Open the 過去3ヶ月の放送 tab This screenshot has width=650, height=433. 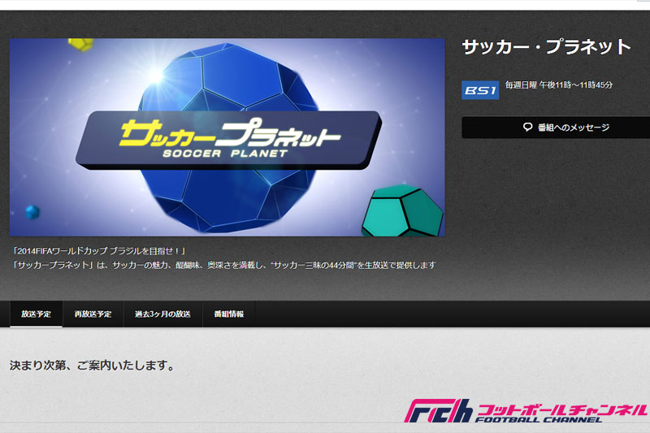click(162, 314)
